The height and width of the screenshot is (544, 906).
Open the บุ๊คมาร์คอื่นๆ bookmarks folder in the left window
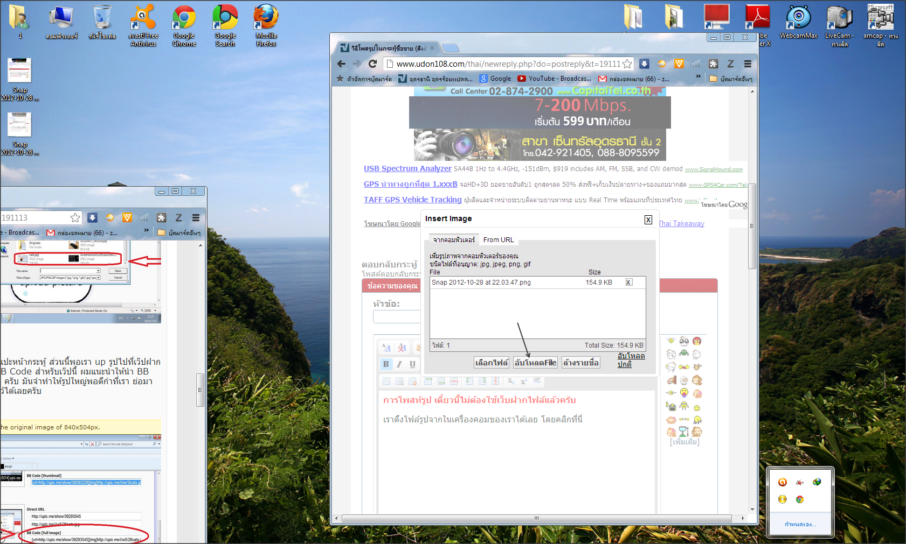[x=179, y=233]
